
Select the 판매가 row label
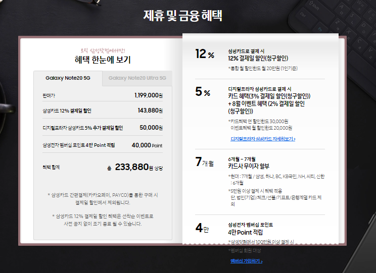(x=49, y=95)
